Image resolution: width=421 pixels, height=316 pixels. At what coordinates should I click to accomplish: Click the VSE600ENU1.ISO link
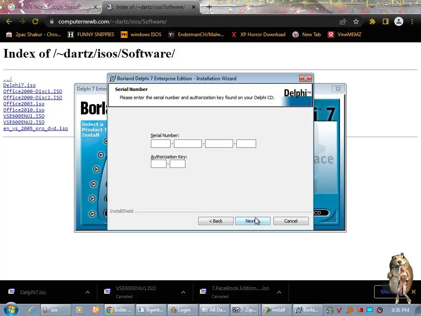click(23, 116)
